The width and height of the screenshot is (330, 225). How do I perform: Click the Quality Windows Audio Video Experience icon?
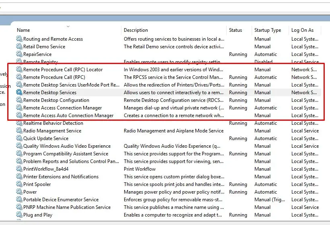point(19,146)
